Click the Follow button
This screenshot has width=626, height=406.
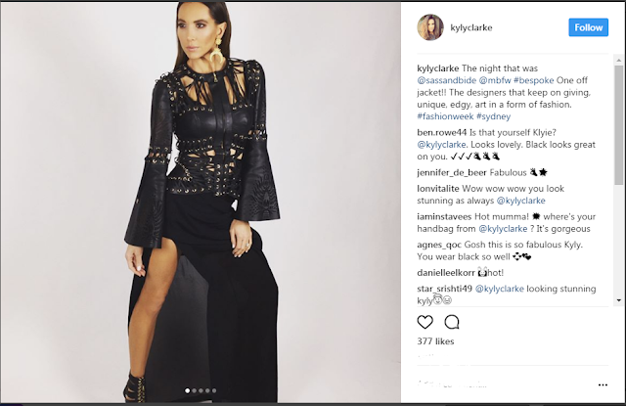pyautogui.click(x=589, y=27)
